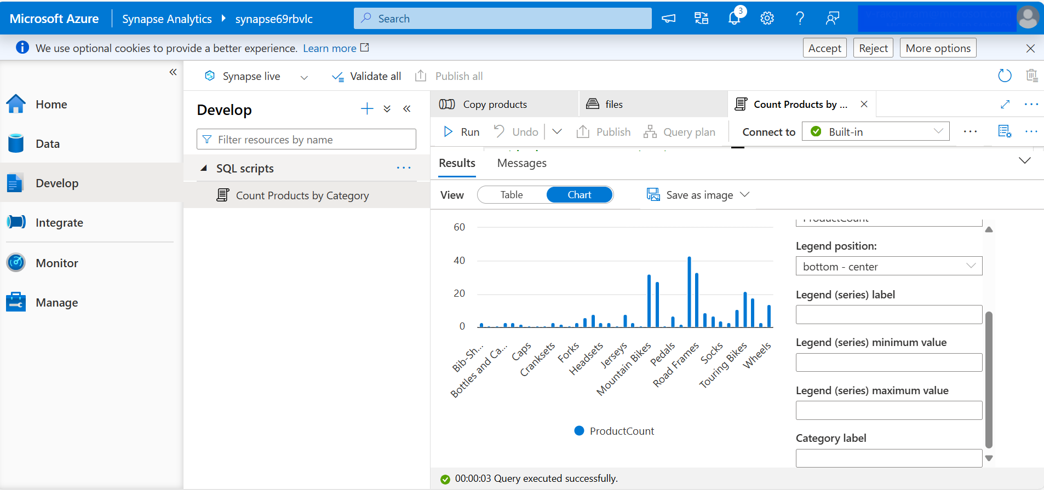
Task: Click scroll up arrow in chart options
Action: (x=989, y=229)
